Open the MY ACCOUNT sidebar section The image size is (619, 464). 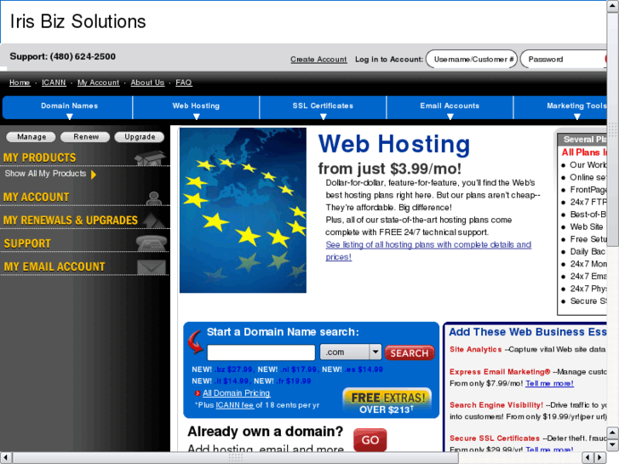37,197
